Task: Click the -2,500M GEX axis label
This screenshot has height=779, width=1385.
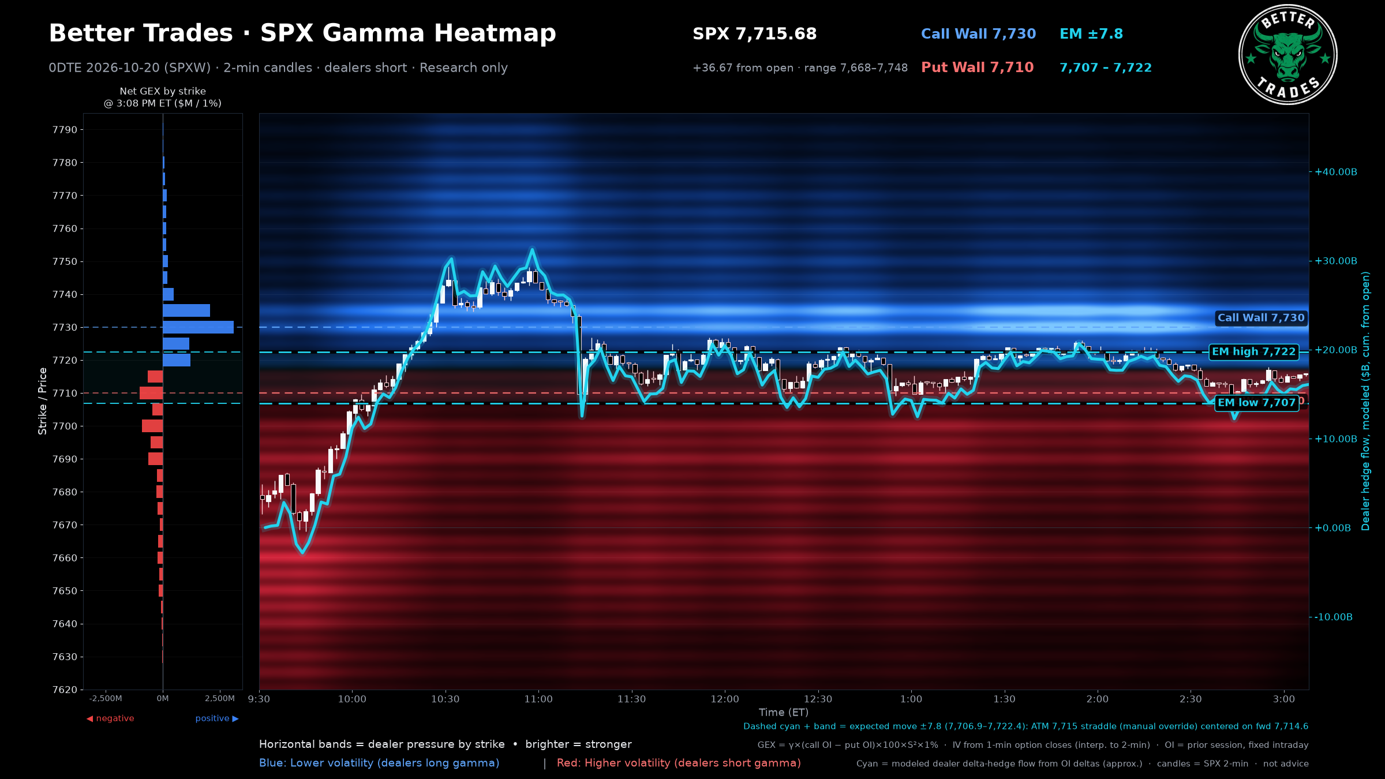Action: (106, 699)
